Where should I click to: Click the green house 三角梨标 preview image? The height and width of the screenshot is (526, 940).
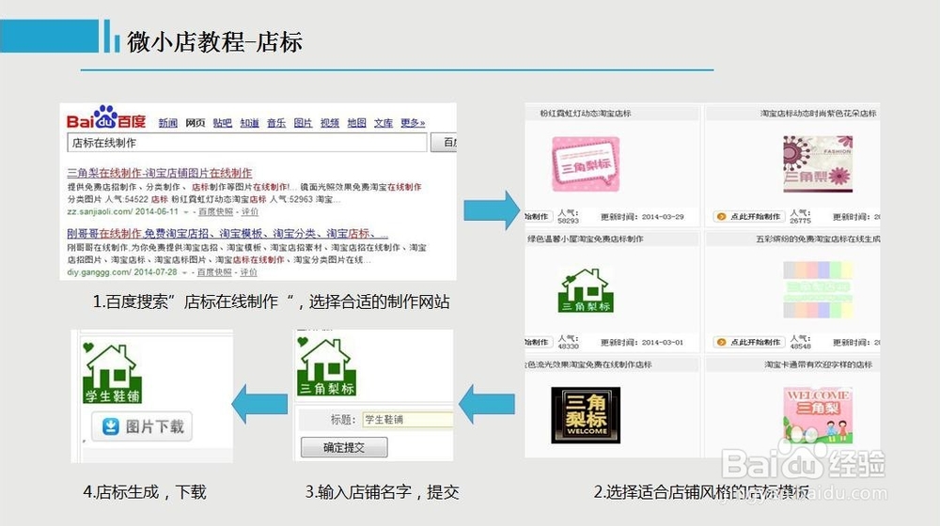coord(325,366)
